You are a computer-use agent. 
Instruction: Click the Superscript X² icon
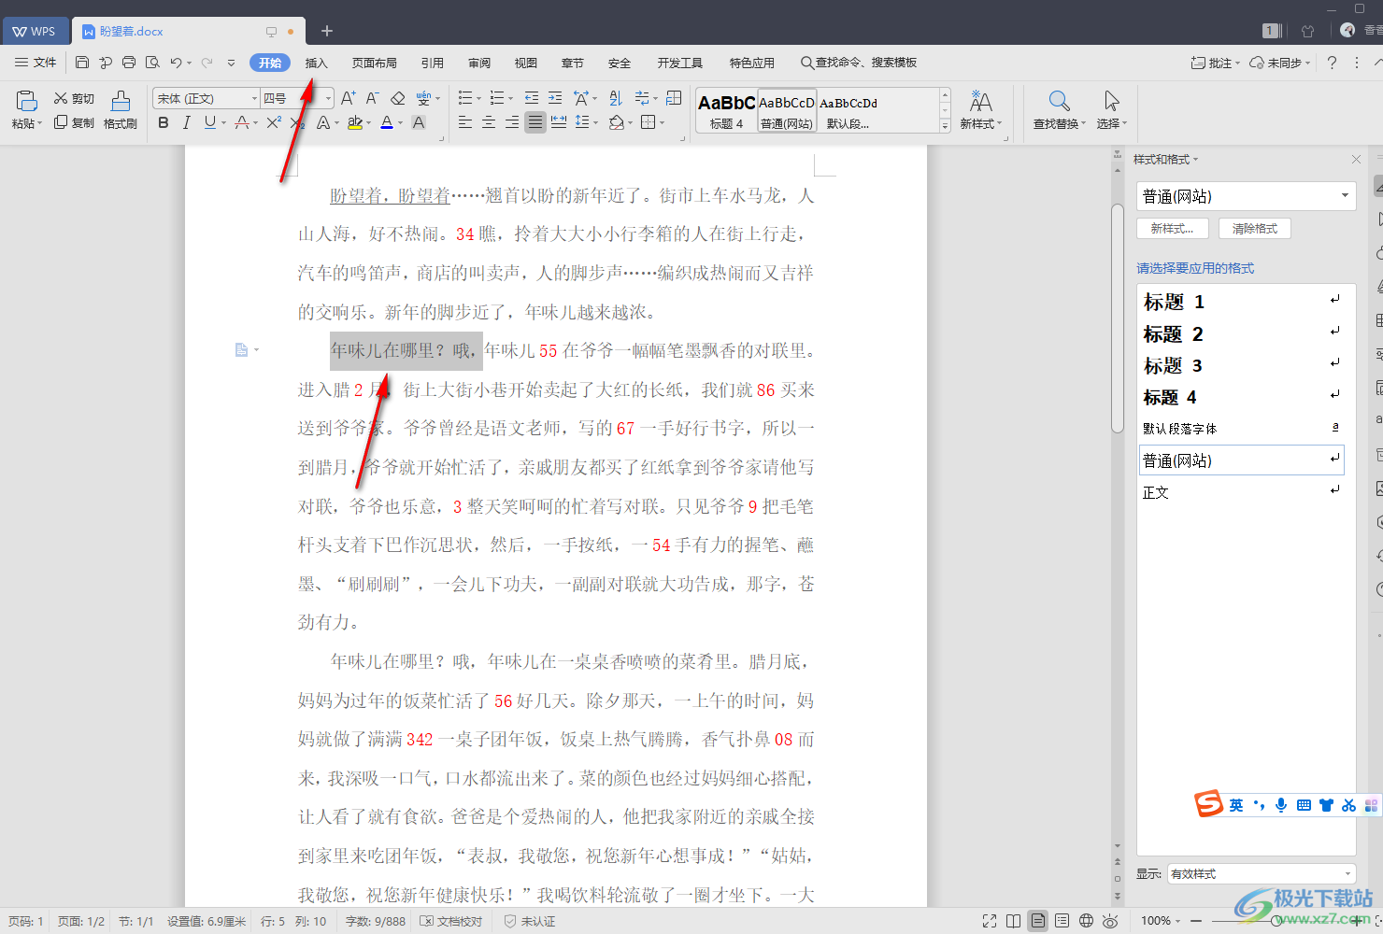pos(274,122)
